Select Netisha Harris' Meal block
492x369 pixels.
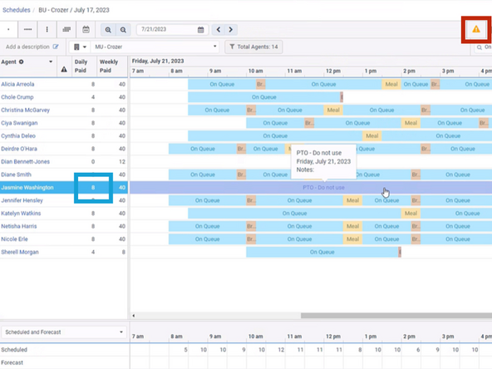352,226
